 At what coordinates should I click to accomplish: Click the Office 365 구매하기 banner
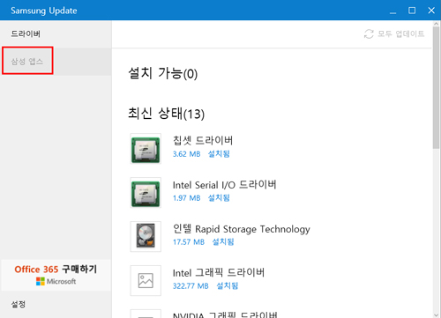click(x=56, y=275)
